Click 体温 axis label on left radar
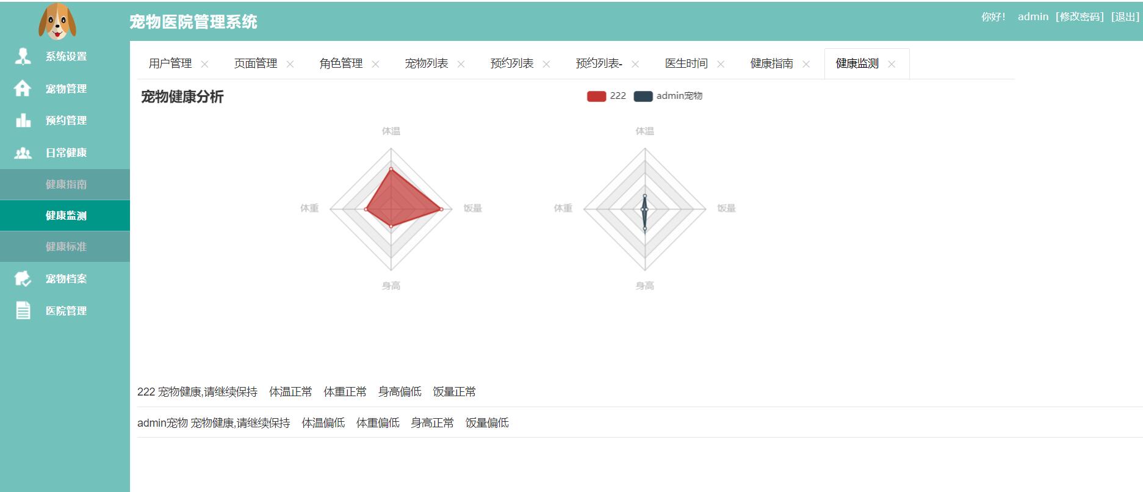The width and height of the screenshot is (1143, 492). pyautogui.click(x=391, y=131)
